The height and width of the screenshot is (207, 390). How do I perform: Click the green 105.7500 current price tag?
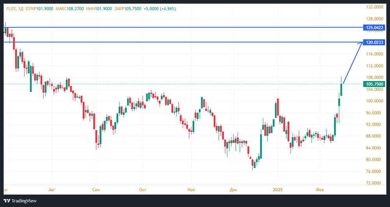click(x=374, y=84)
